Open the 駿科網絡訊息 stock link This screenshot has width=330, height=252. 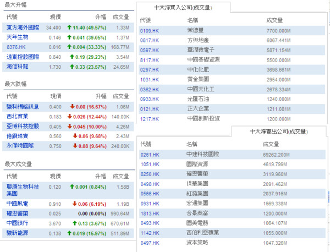point(23,107)
